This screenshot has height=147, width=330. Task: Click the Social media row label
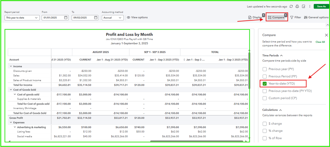[24, 136]
